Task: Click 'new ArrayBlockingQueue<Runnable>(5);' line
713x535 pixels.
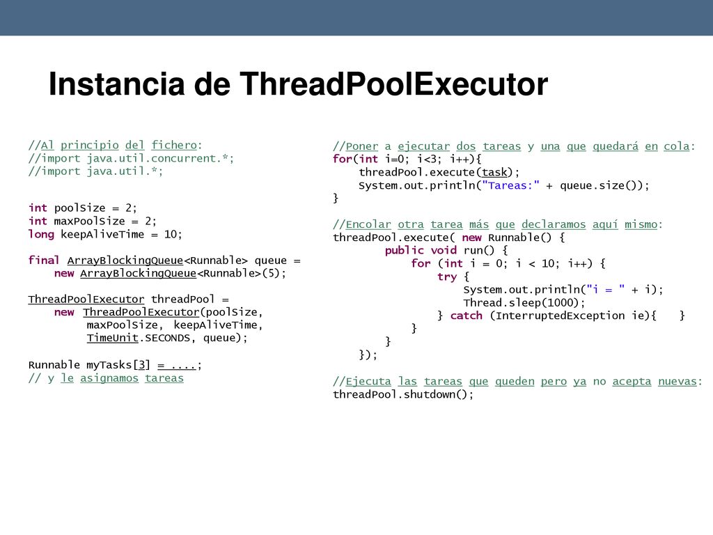Action: [x=170, y=273]
